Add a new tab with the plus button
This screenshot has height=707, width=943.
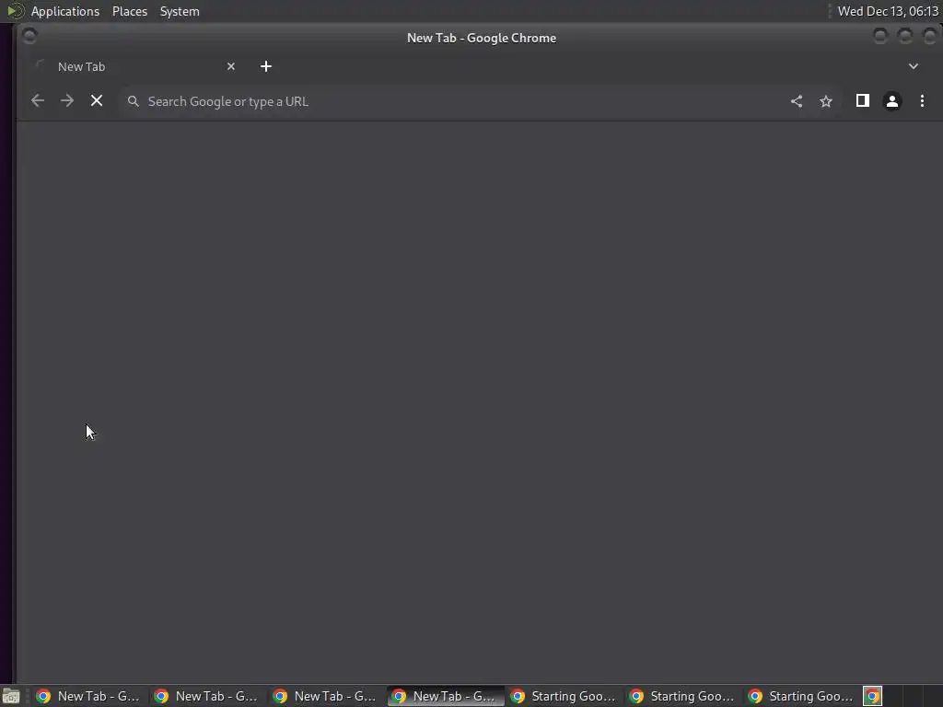coord(266,66)
